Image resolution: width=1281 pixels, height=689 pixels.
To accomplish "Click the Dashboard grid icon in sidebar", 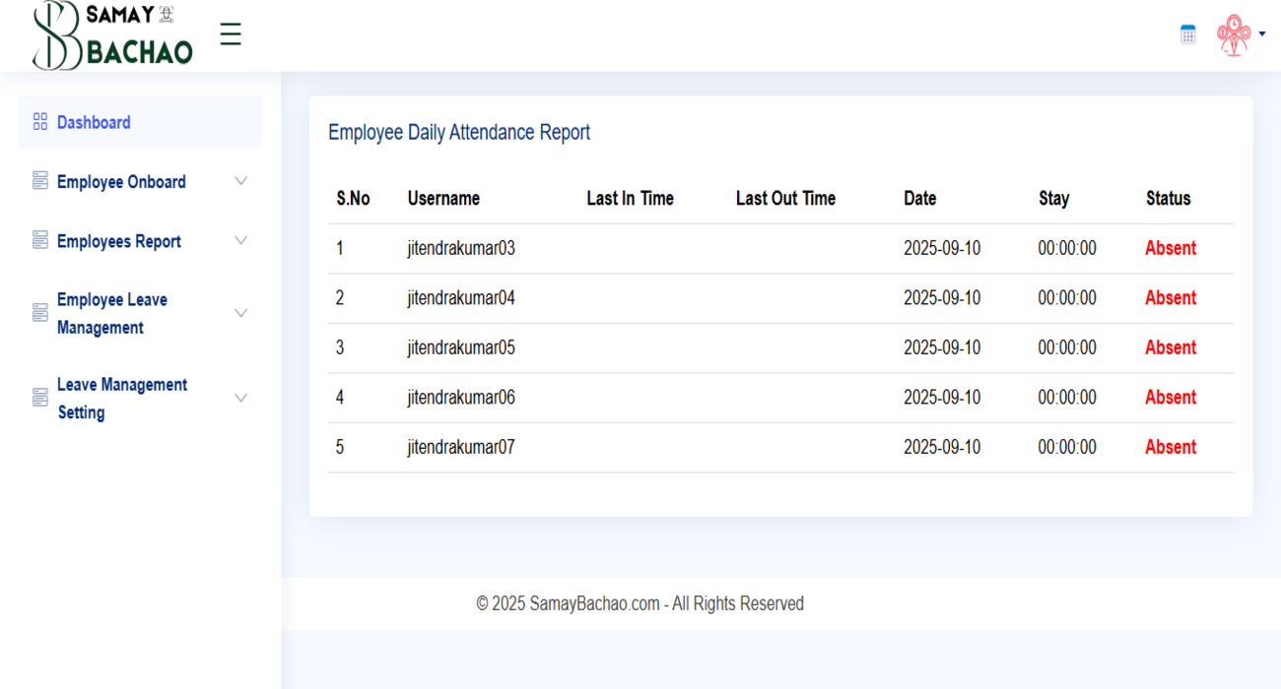I will [39, 121].
